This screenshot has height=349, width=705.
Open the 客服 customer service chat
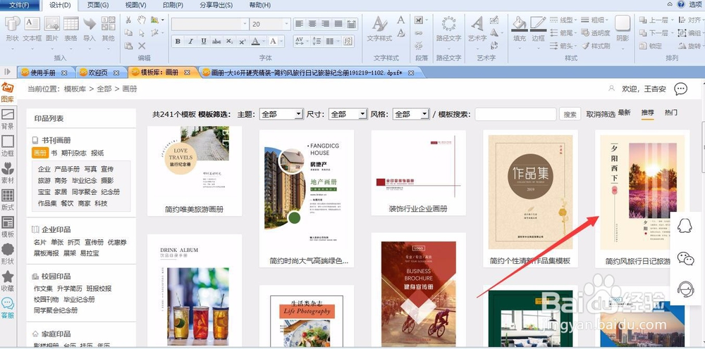point(8,307)
